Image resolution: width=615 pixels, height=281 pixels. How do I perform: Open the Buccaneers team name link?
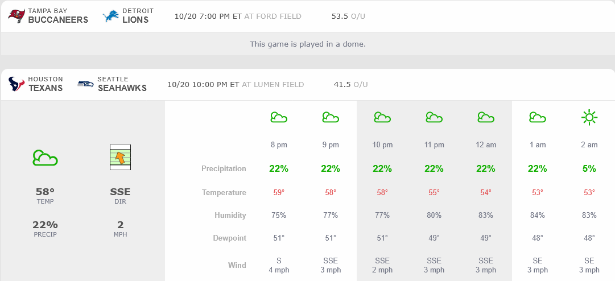click(58, 19)
